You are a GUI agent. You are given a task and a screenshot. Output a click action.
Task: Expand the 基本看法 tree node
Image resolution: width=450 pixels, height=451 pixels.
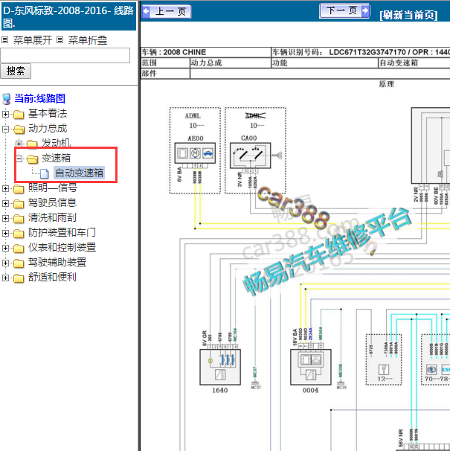pyautogui.click(x=5, y=114)
